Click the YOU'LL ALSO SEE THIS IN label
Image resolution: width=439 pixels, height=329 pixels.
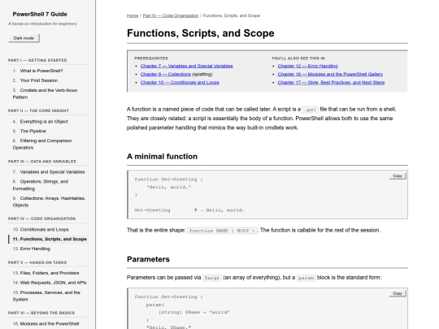pos(298,58)
